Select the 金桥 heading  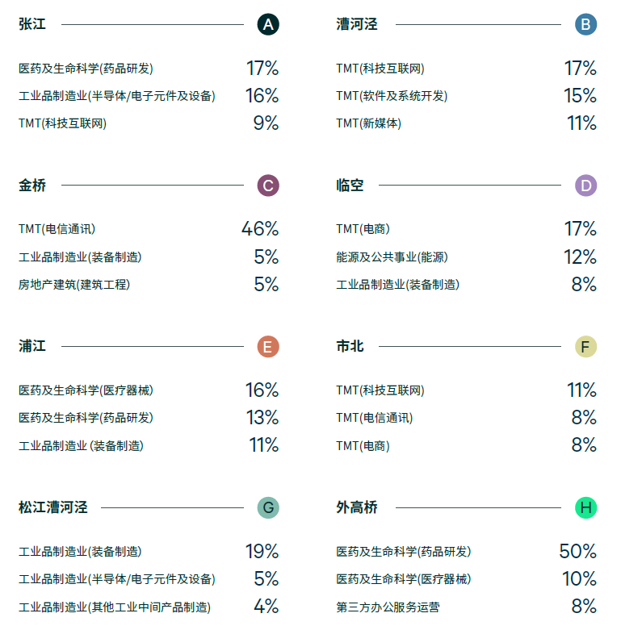click(32, 186)
